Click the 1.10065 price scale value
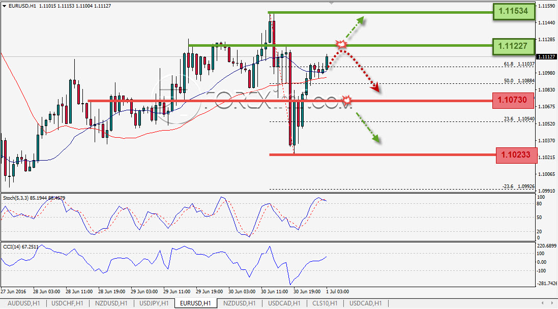The image size is (558, 309). (547, 174)
